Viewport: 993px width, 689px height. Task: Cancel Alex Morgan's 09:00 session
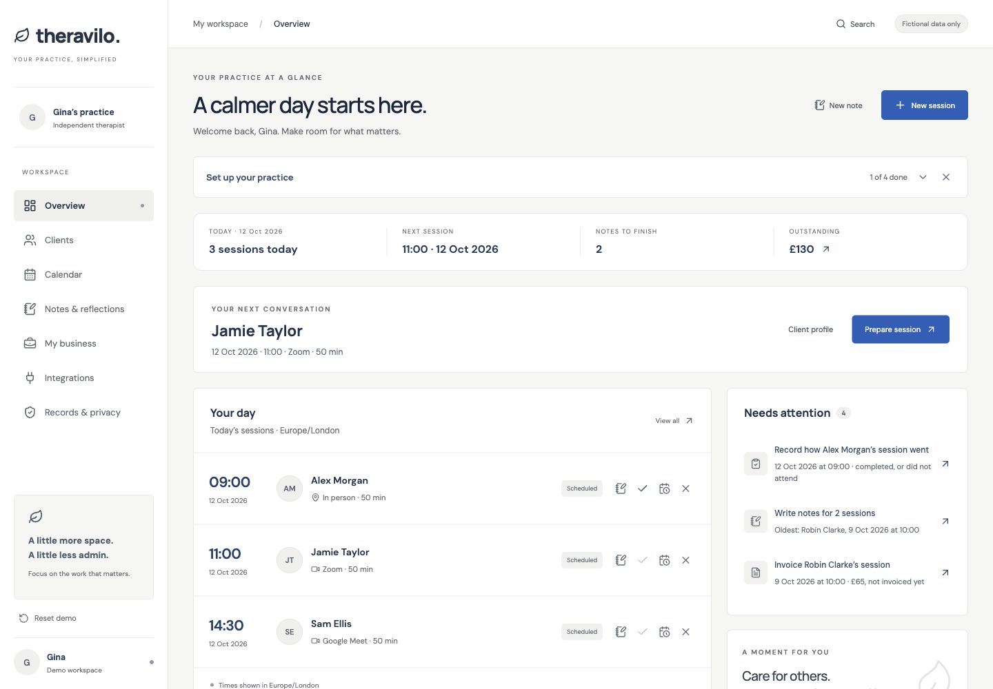point(685,489)
